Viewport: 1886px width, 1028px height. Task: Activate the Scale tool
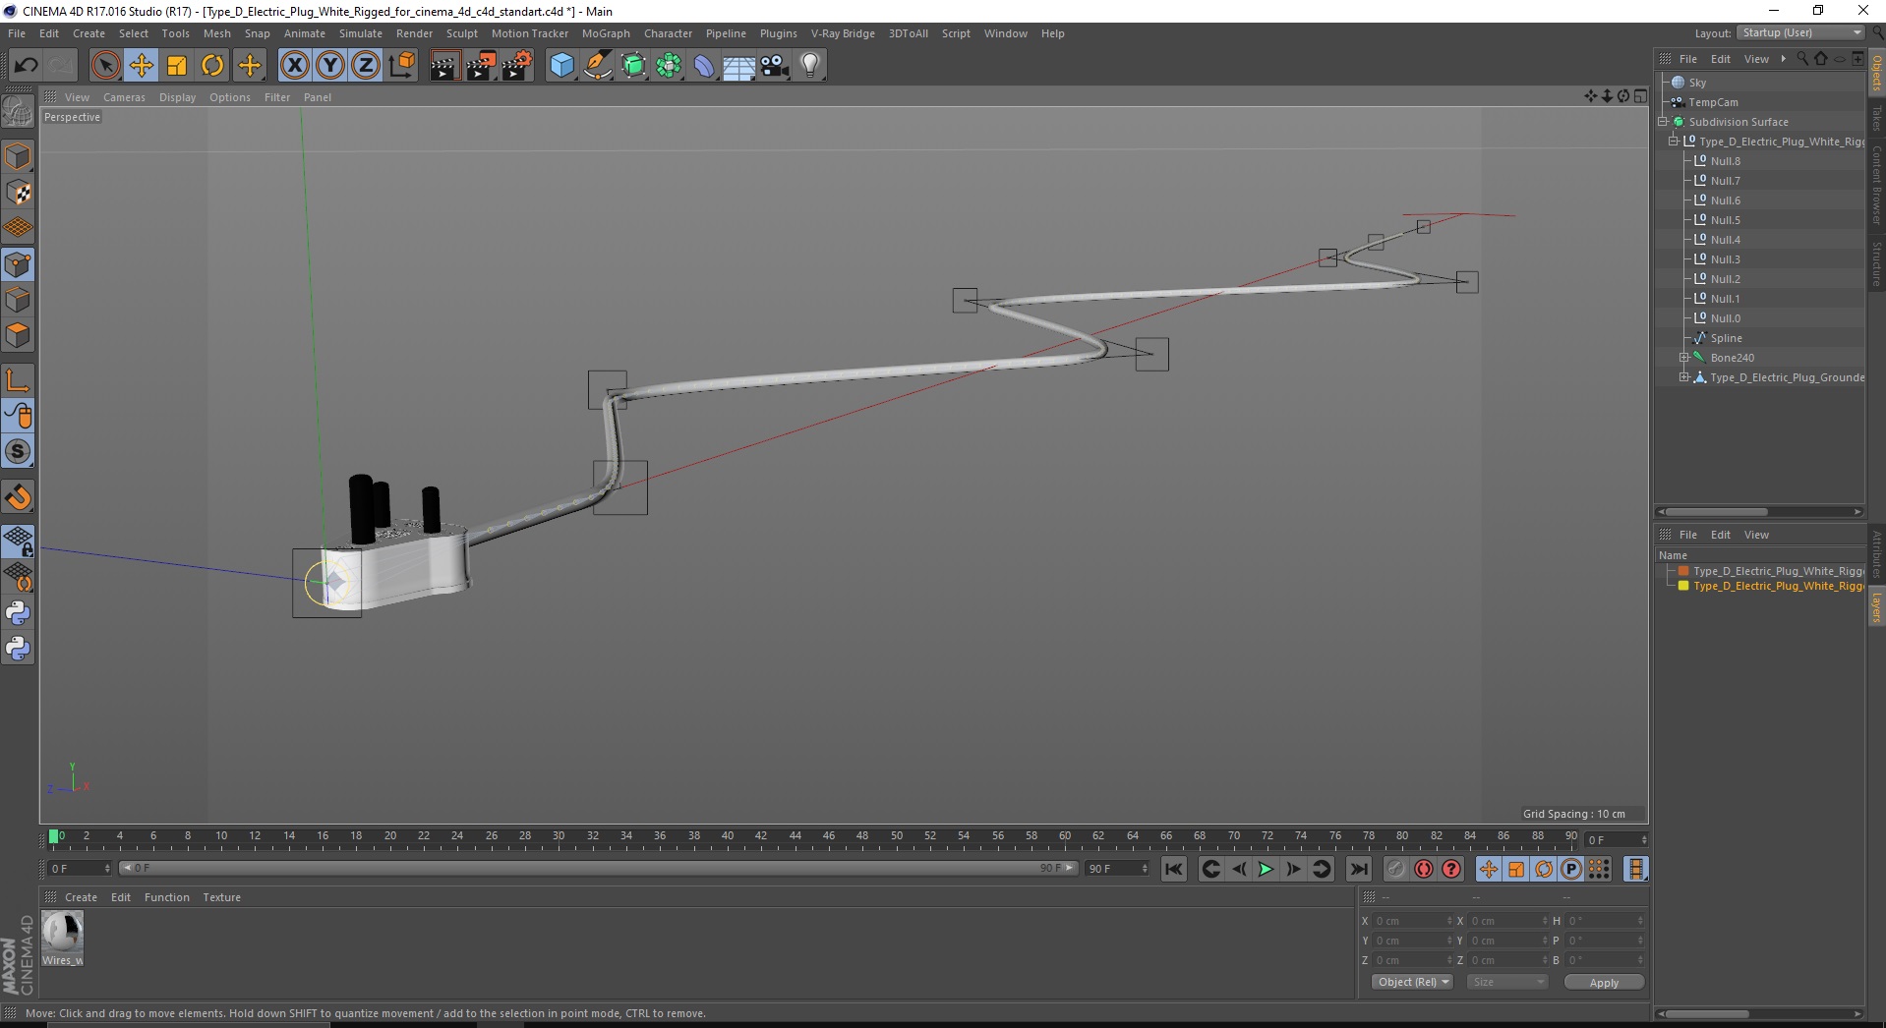click(x=177, y=66)
